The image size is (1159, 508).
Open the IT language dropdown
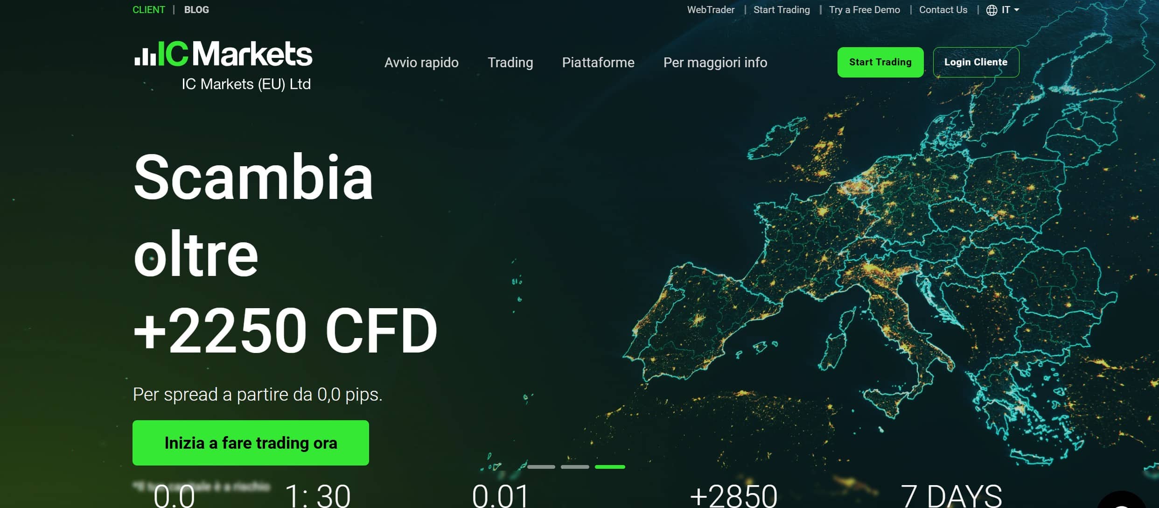coord(1010,10)
